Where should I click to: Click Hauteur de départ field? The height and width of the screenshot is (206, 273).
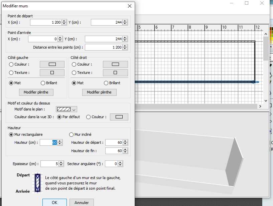pos(114,142)
